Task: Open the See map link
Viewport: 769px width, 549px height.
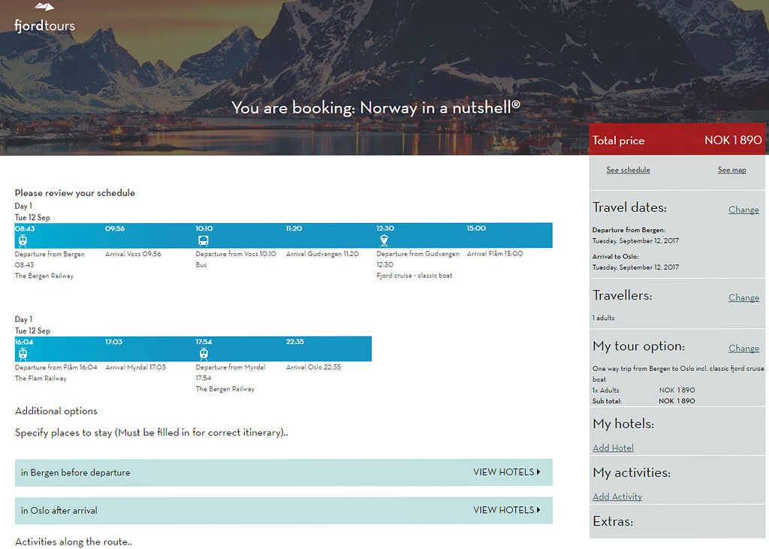Action: click(x=731, y=170)
